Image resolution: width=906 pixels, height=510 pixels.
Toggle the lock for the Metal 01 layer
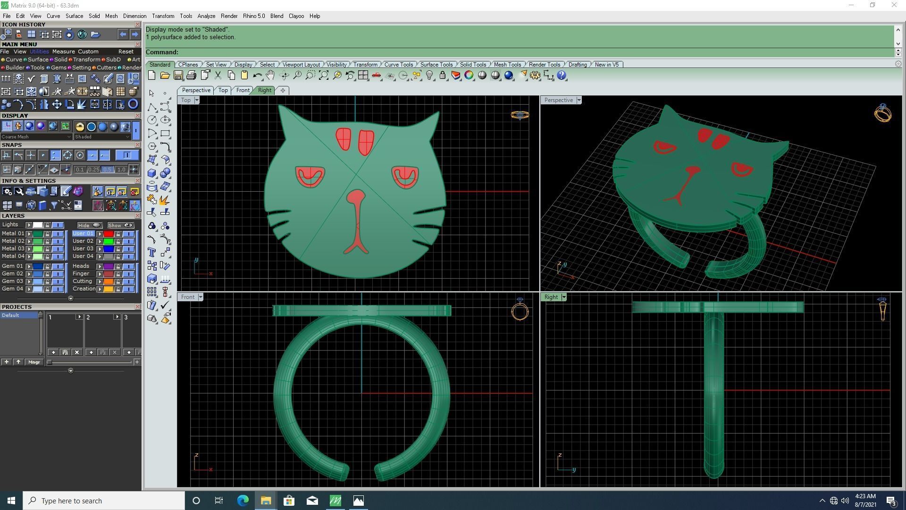(x=47, y=234)
